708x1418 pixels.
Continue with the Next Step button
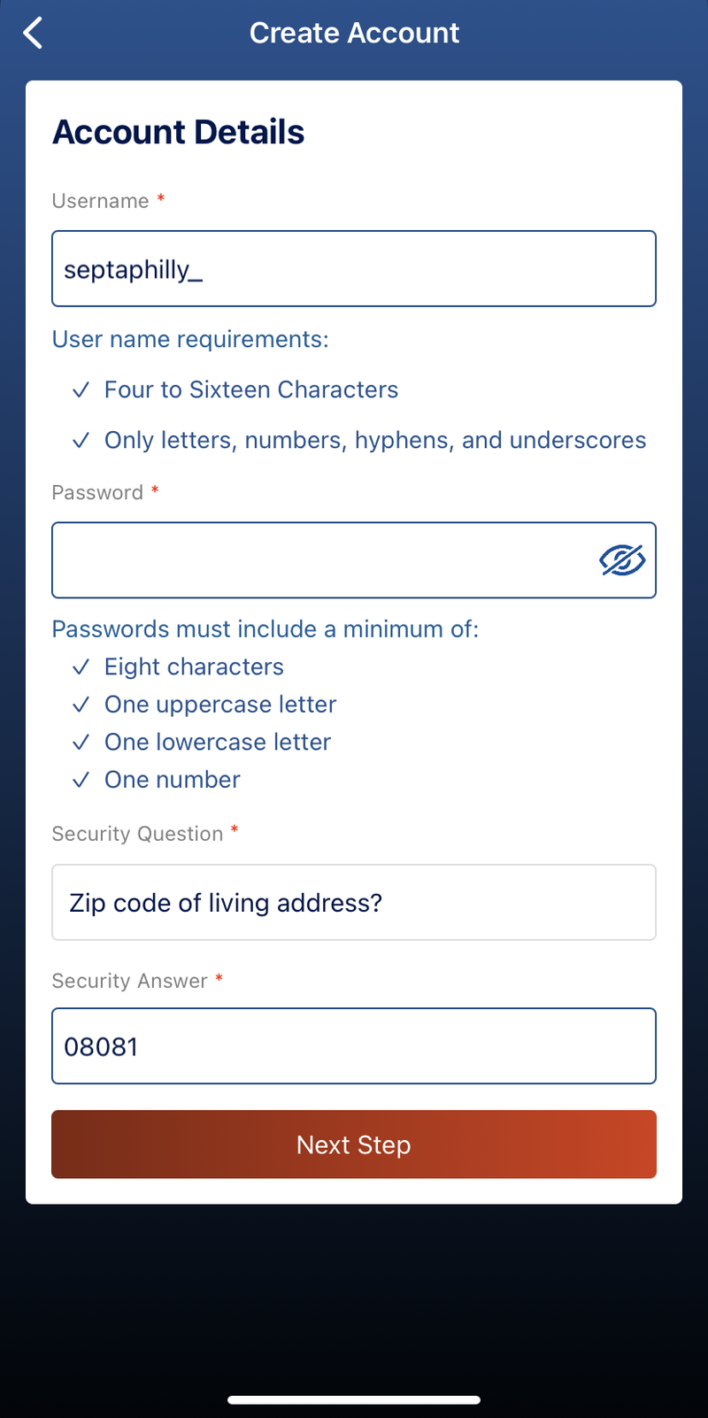click(354, 1144)
